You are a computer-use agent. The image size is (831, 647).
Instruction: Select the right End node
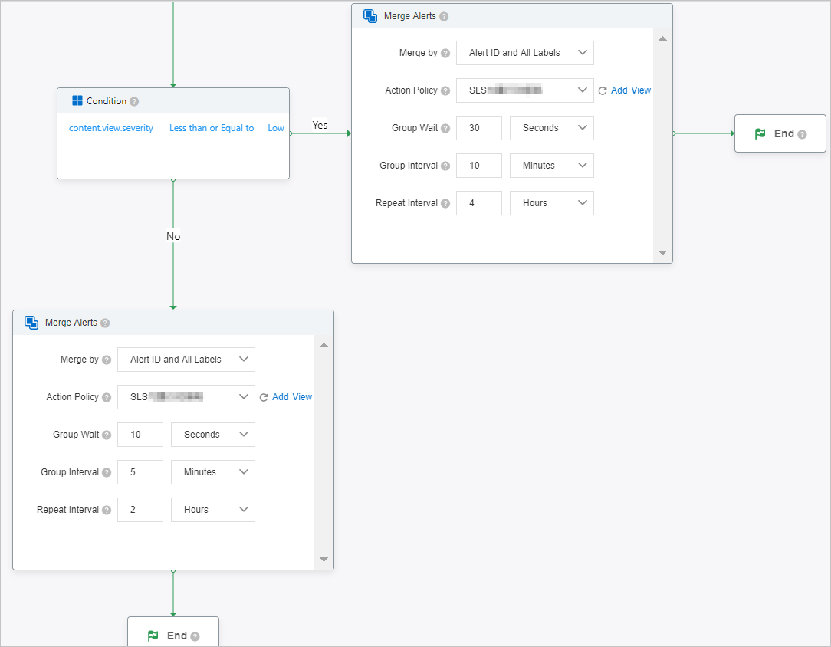point(780,133)
